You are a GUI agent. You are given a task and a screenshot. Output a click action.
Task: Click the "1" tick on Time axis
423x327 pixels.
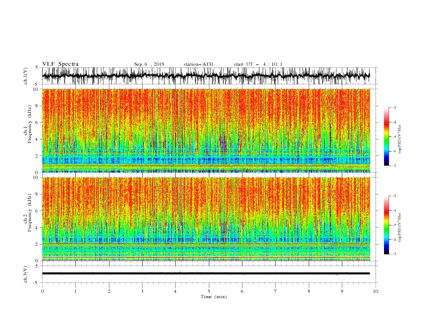[x=75, y=291]
